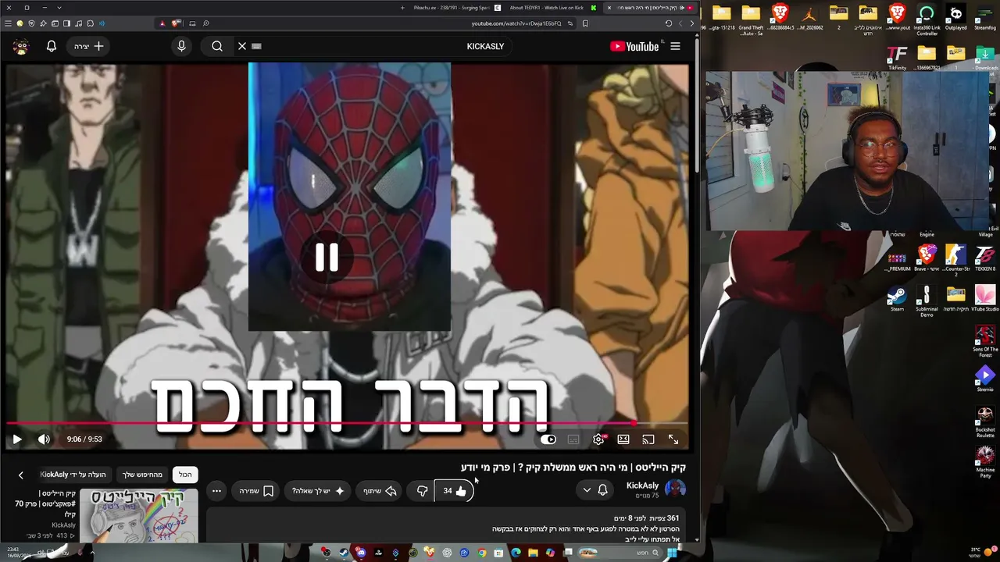Save the video using שמירה button
1000x562 pixels.
[256, 491]
